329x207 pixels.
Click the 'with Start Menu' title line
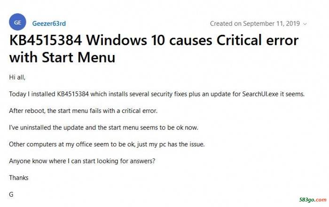(63, 57)
